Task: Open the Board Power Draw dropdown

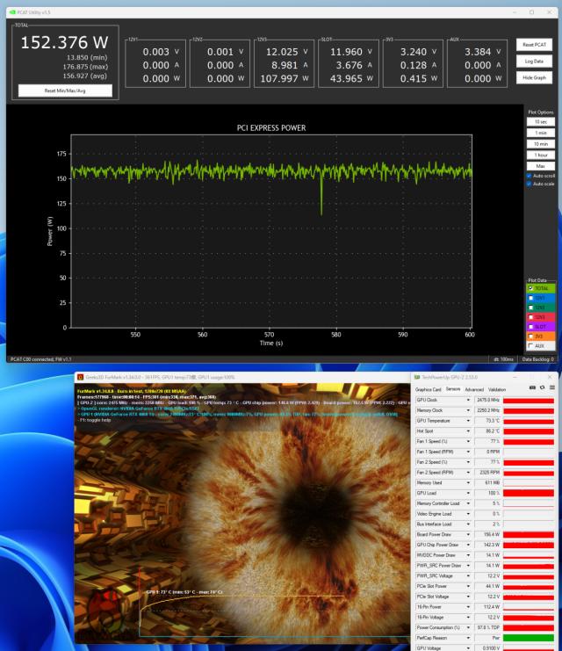Action: point(468,533)
